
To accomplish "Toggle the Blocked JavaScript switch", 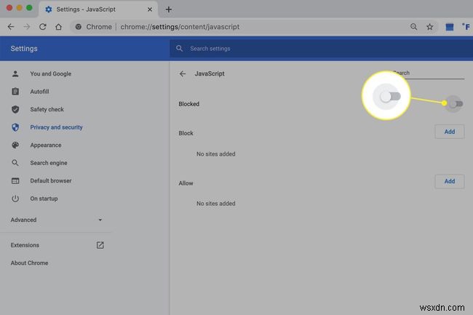I will click(456, 104).
